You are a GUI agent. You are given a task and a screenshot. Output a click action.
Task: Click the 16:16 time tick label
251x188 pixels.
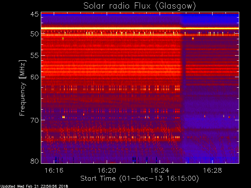(x=54, y=170)
